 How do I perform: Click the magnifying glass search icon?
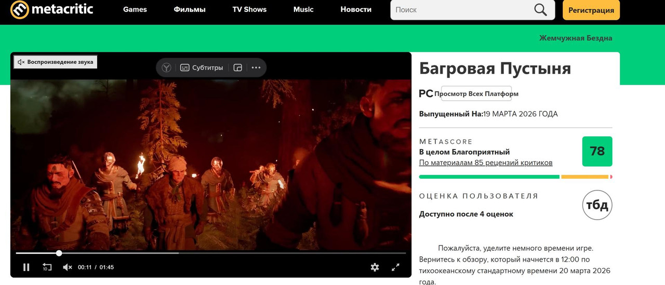coord(541,10)
